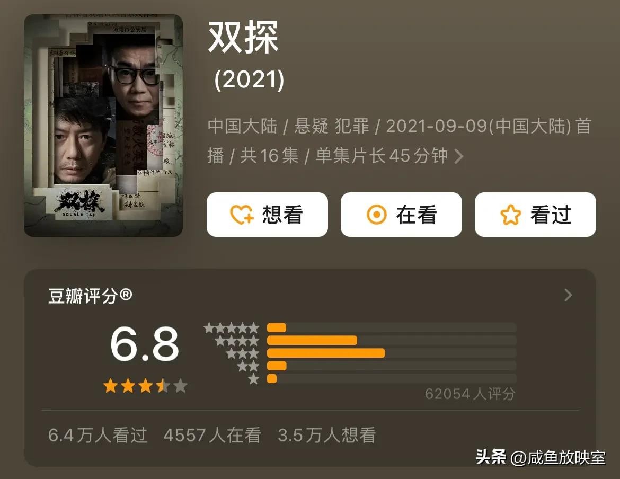Select the three-star rating bar
The width and height of the screenshot is (620, 479).
tap(392, 353)
